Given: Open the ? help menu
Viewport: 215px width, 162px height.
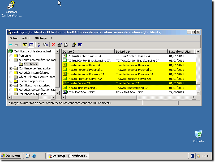Looking at the screenshot, I should pyautogui.click(x=51, y=38).
